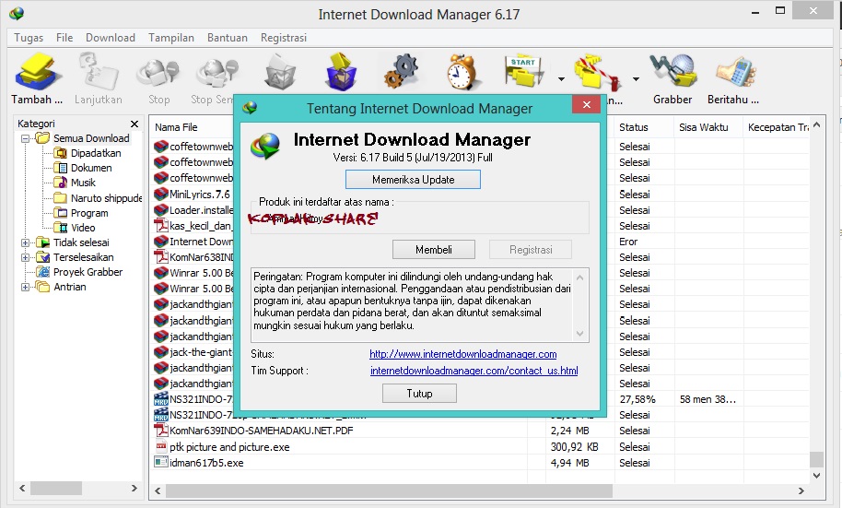Click the delete trash bin toolbar icon
The width and height of the screenshot is (842, 508).
tap(280, 73)
